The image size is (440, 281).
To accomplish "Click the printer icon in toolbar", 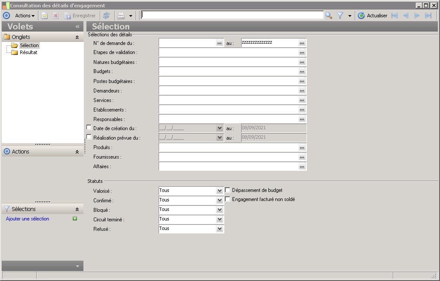I will [x=121, y=16].
